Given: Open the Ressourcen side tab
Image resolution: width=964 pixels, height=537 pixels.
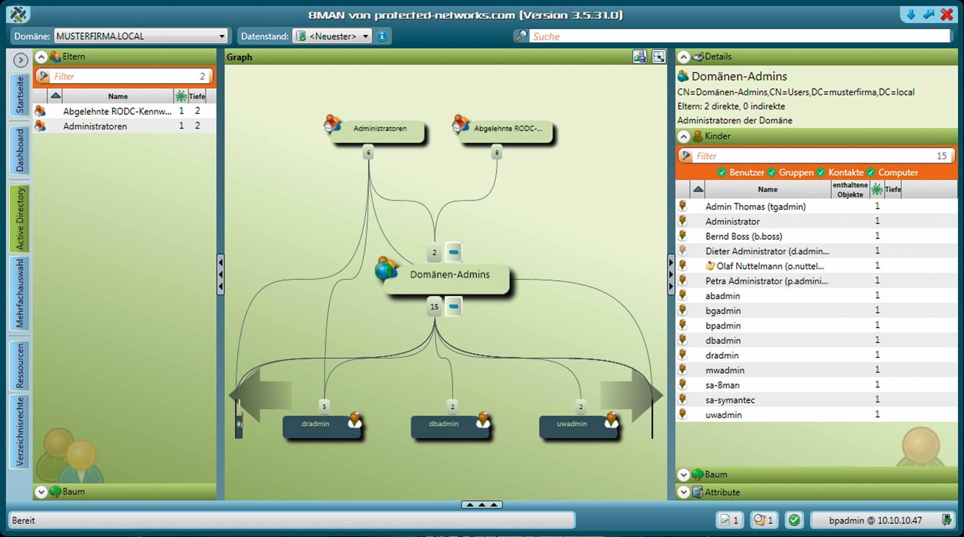Looking at the screenshot, I should click(20, 365).
